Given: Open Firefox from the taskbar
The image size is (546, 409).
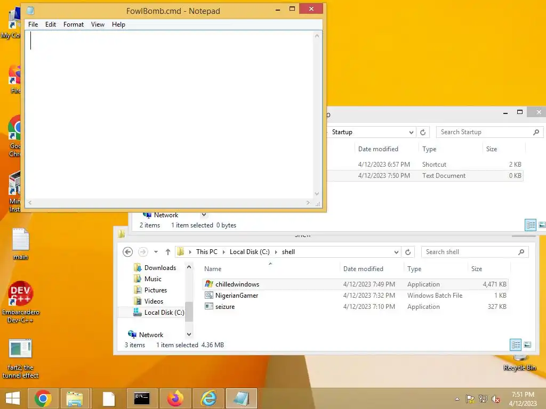Looking at the screenshot, I should pyautogui.click(x=175, y=398).
